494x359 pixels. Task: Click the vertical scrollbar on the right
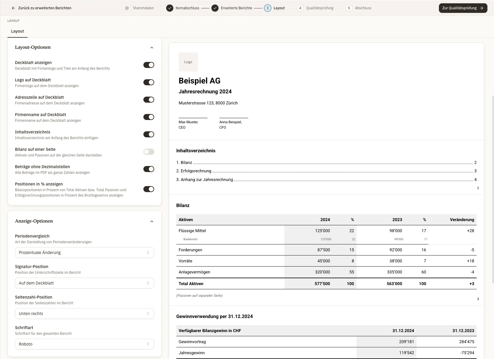(493, 189)
